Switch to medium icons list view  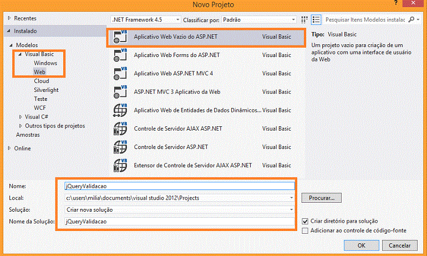[x=316, y=19]
